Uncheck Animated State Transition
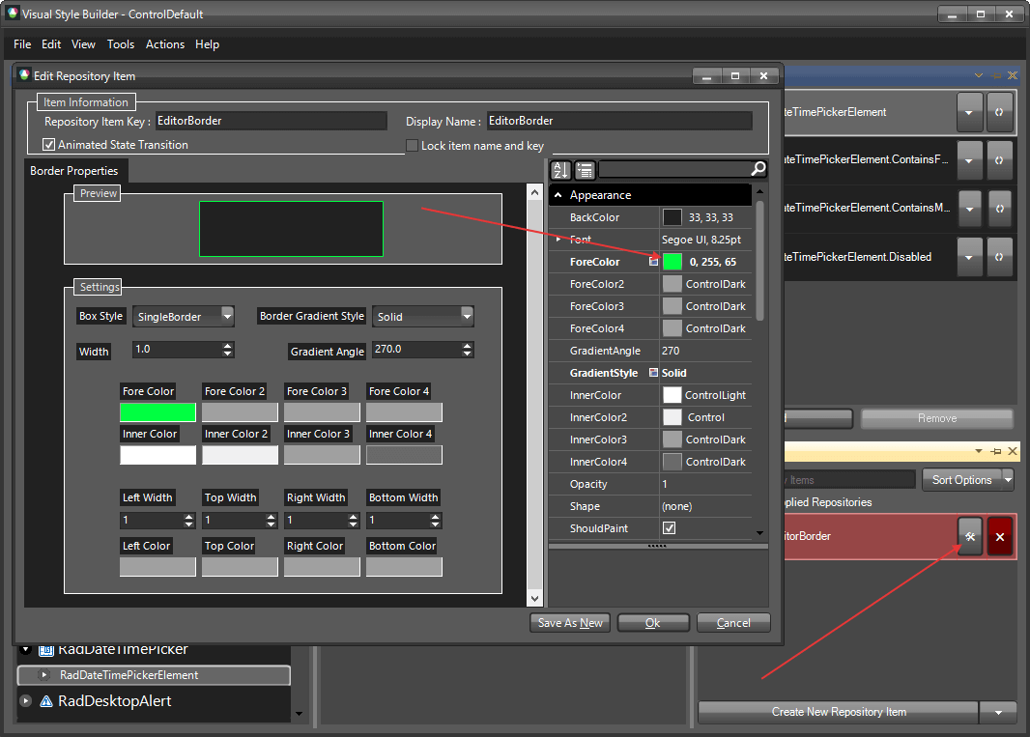Image resolution: width=1030 pixels, height=737 pixels. [48, 144]
